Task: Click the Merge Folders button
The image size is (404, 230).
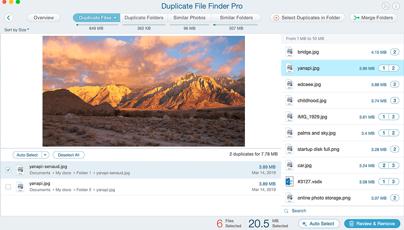Action: pyautogui.click(x=373, y=18)
